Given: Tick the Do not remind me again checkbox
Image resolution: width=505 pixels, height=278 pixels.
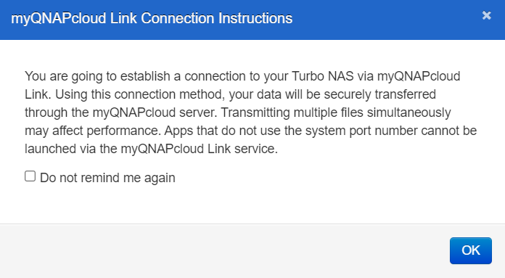Looking at the screenshot, I should 30,176.
